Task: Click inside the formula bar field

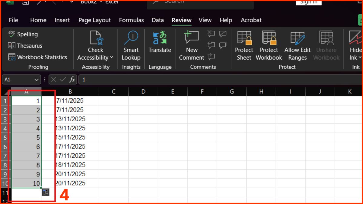Action: coord(212,80)
